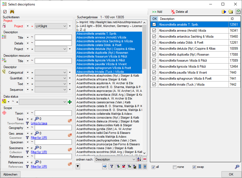Viewport: 242px width, 178px height.
Task: Open the LIASlight project dropdown
Action: click(51, 26)
